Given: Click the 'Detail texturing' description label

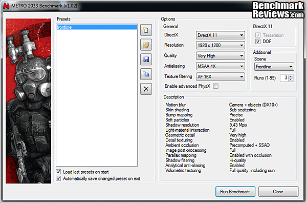Looking at the screenshot, I should (x=179, y=140).
